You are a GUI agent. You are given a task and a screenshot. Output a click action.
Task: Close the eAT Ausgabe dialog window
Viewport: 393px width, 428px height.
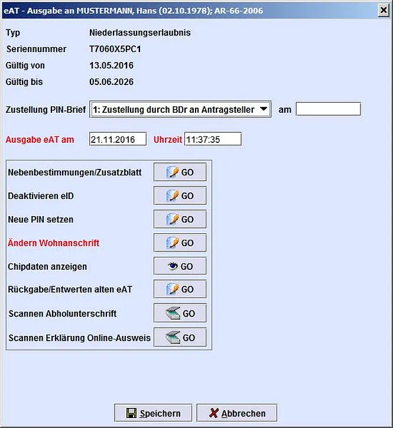pos(384,11)
